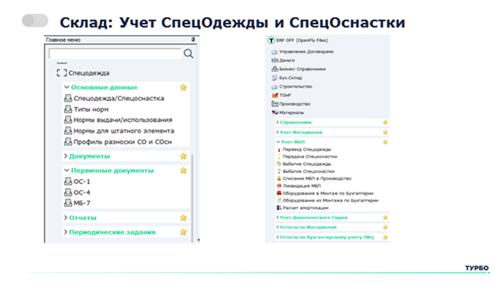Collapse the Учет МБП chevron
This screenshot has width=503, height=283.
click(278, 142)
